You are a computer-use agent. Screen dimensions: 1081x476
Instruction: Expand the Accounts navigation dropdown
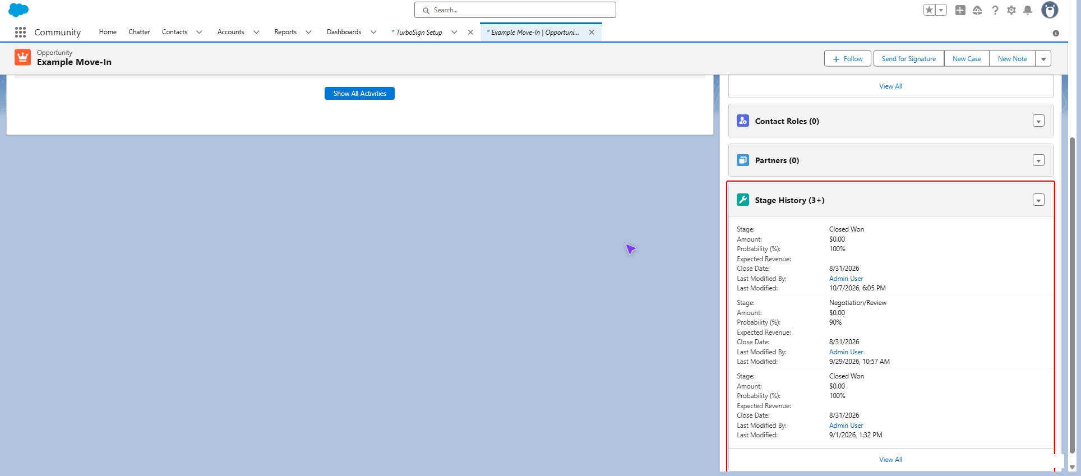coord(256,32)
